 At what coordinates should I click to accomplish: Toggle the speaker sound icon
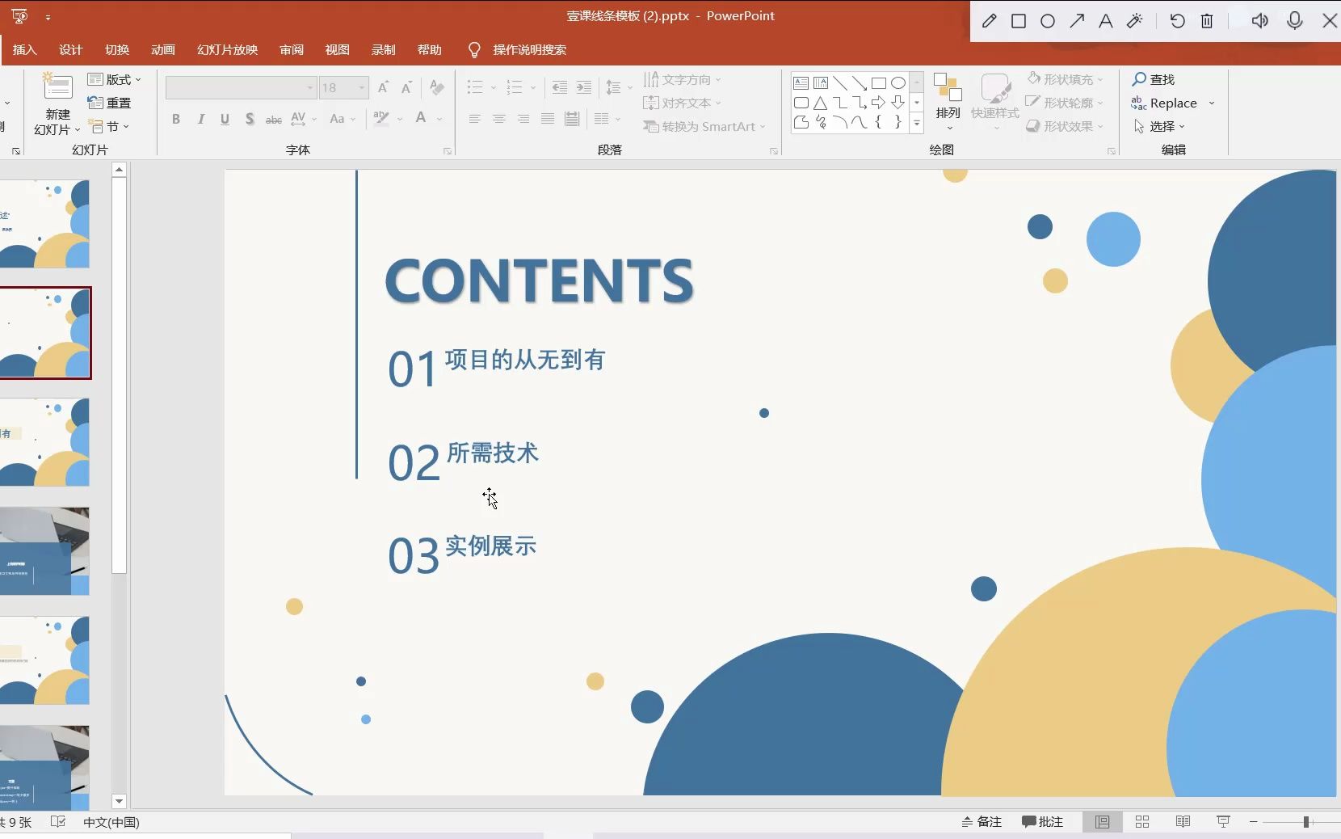click(x=1259, y=21)
